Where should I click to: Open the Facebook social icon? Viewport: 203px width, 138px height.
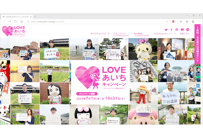(171, 30)
